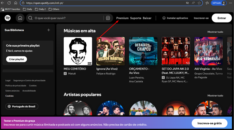The height and width of the screenshot is (130, 234).
Task: Click the tracking prevention eye icon
Action: pos(187,3)
